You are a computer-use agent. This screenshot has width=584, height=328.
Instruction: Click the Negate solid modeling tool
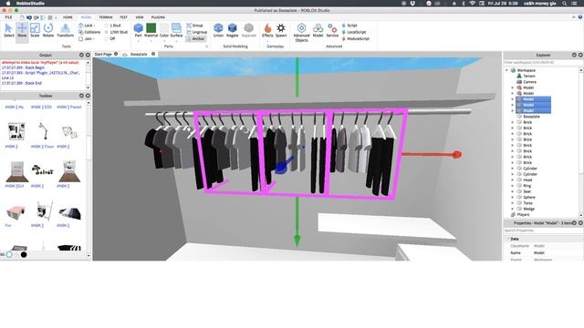pos(232,30)
